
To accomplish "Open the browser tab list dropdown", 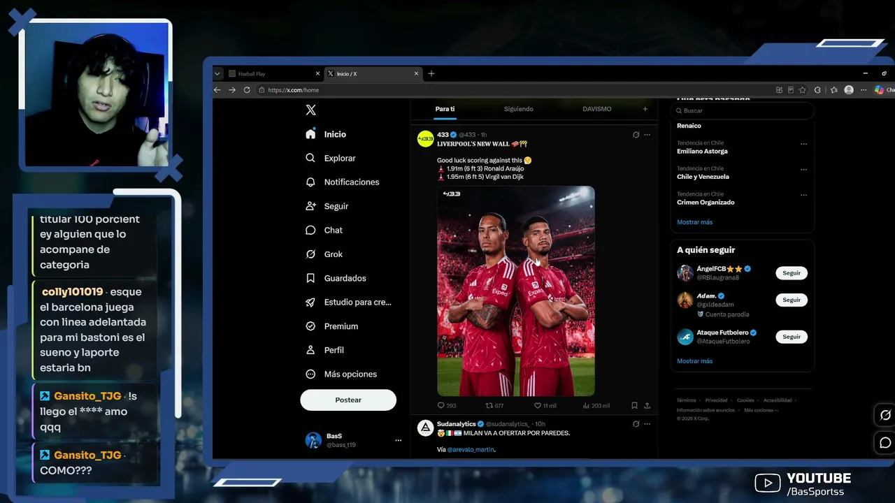I will [217, 73].
